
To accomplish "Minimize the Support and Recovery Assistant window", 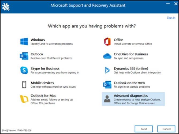I will pos(168,4).
